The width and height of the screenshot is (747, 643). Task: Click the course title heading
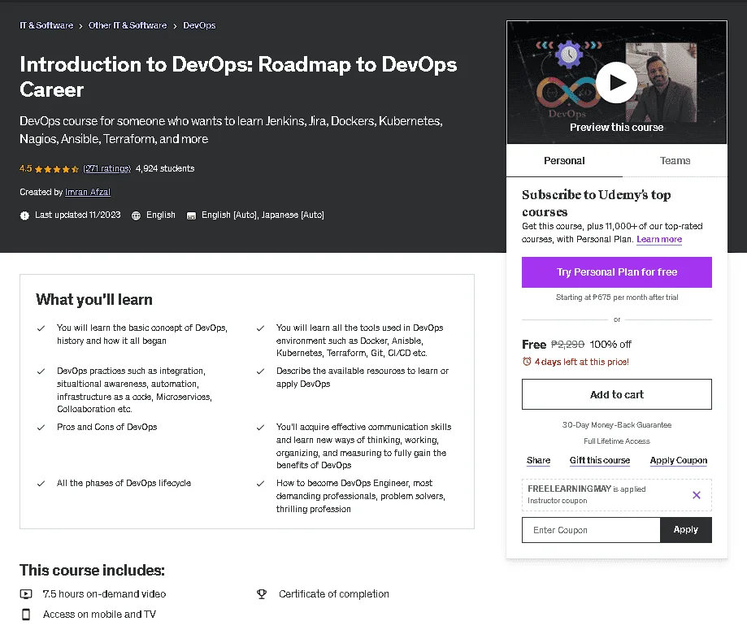pos(238,76)
